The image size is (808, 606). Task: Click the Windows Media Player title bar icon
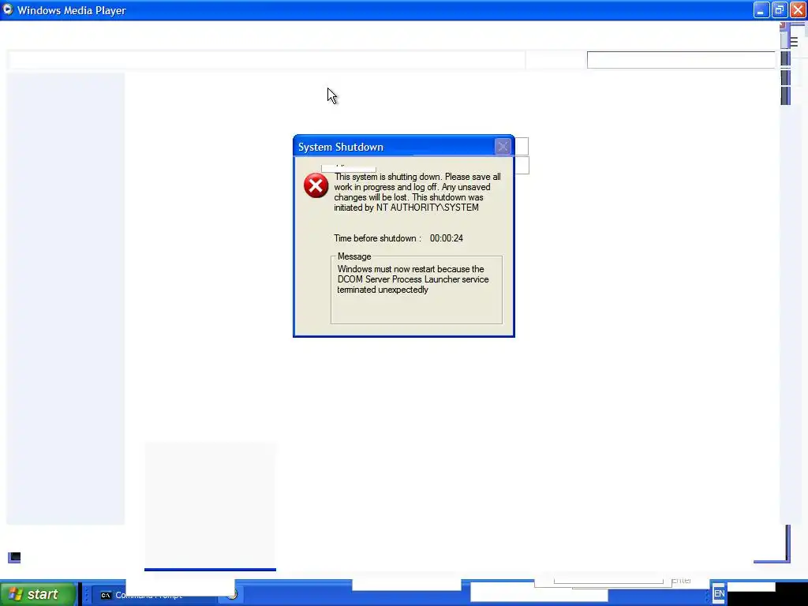8,9
